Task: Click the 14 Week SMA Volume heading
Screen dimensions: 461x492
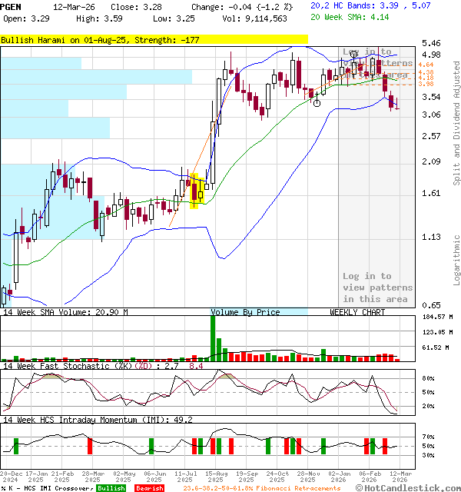Action: click(65, 312)
